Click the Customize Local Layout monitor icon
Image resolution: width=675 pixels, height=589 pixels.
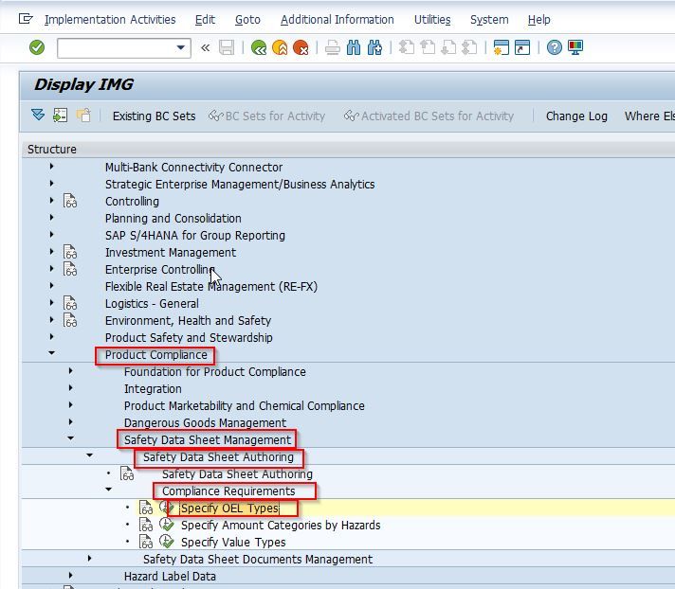click(x=575, y=47)
